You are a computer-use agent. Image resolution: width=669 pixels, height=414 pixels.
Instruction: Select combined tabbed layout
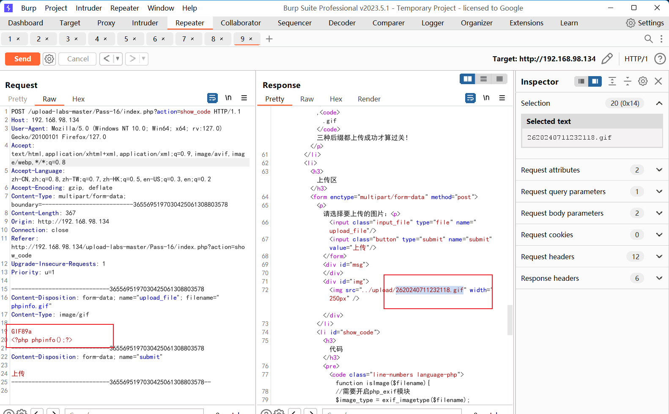(499, 79)
